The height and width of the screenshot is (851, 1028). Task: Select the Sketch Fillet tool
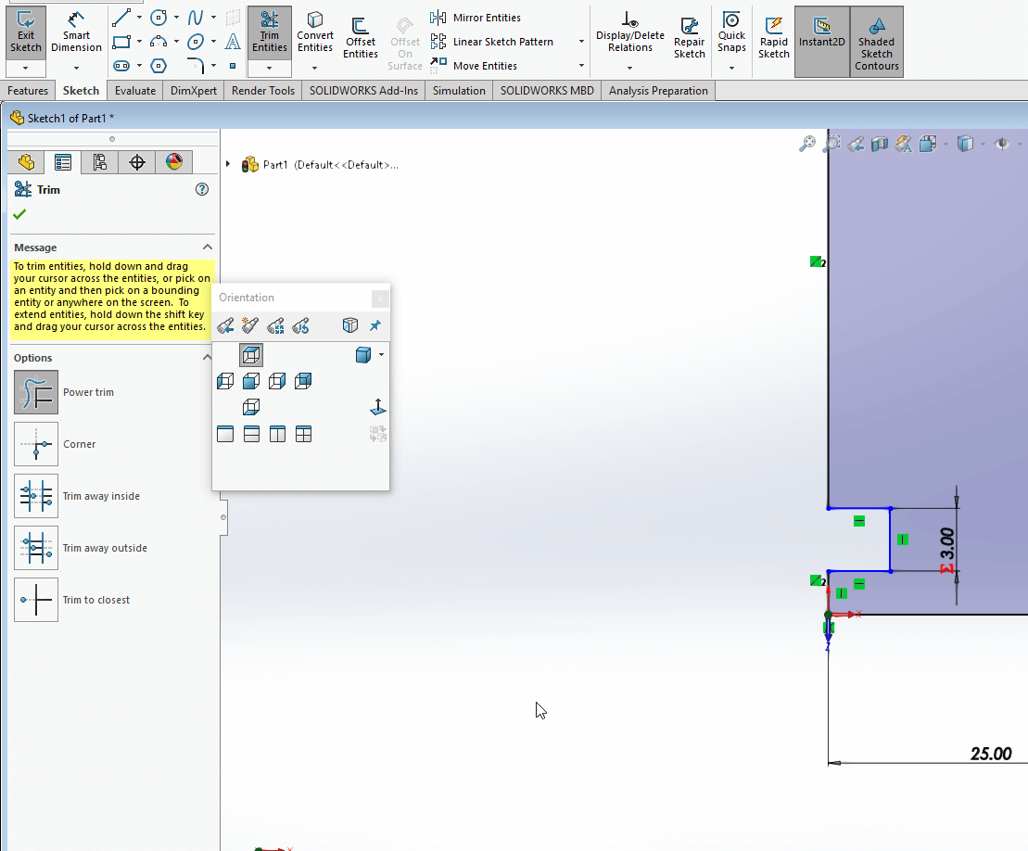point(196,66)
